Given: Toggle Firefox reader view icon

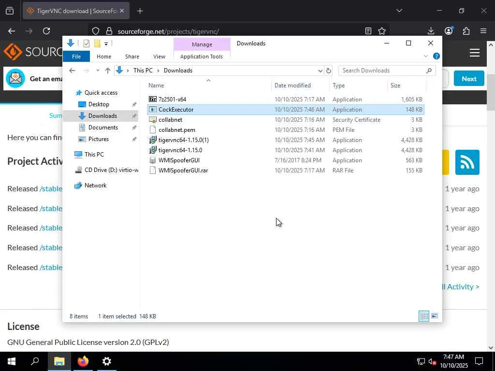Looking at the screenshot, I should point(368,31).
